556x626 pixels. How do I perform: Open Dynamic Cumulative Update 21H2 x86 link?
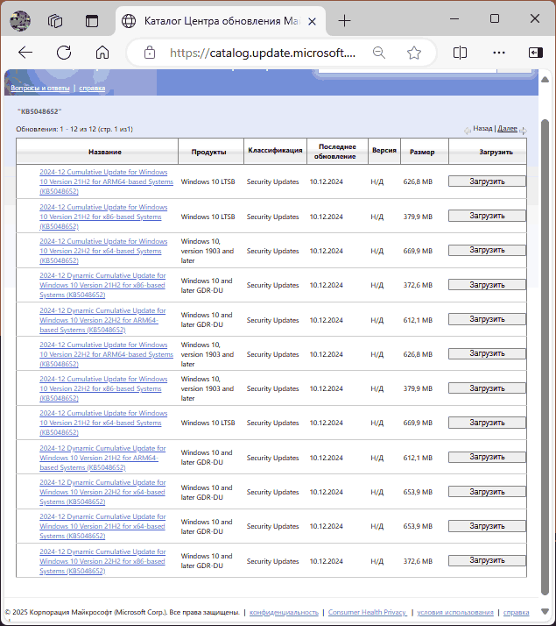pos(102,285)
